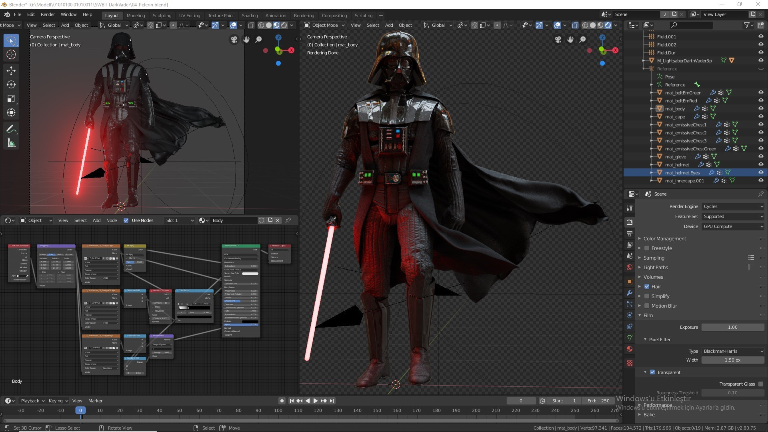
Task: Open the Object Data mesh tab
Action: (x=630, y=338)
